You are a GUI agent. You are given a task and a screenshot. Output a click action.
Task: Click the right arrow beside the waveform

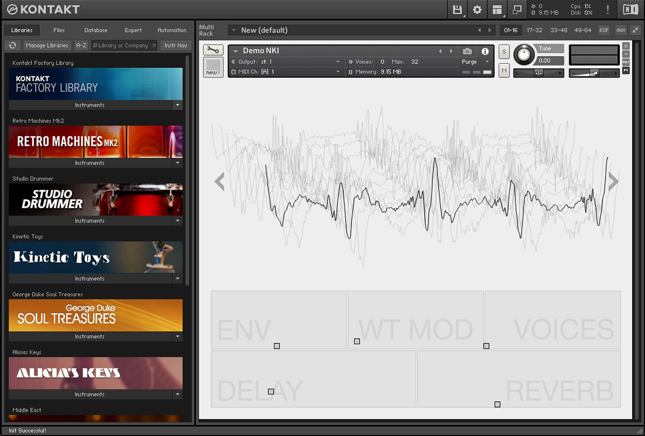613,181
